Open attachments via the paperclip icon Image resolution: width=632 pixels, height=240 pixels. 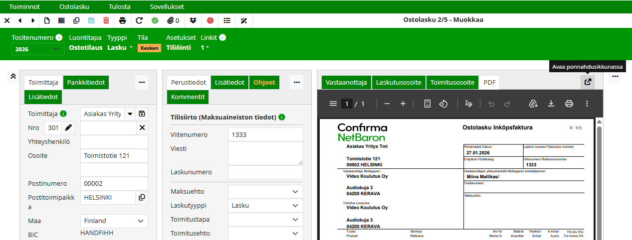click(173, 20)
